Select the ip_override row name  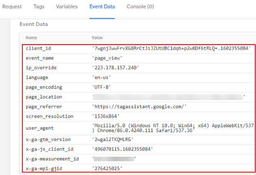click(x=41, y=68)
